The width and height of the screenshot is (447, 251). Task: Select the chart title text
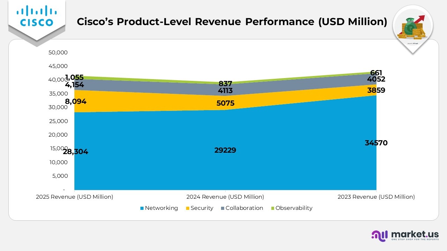coord(232,22)
